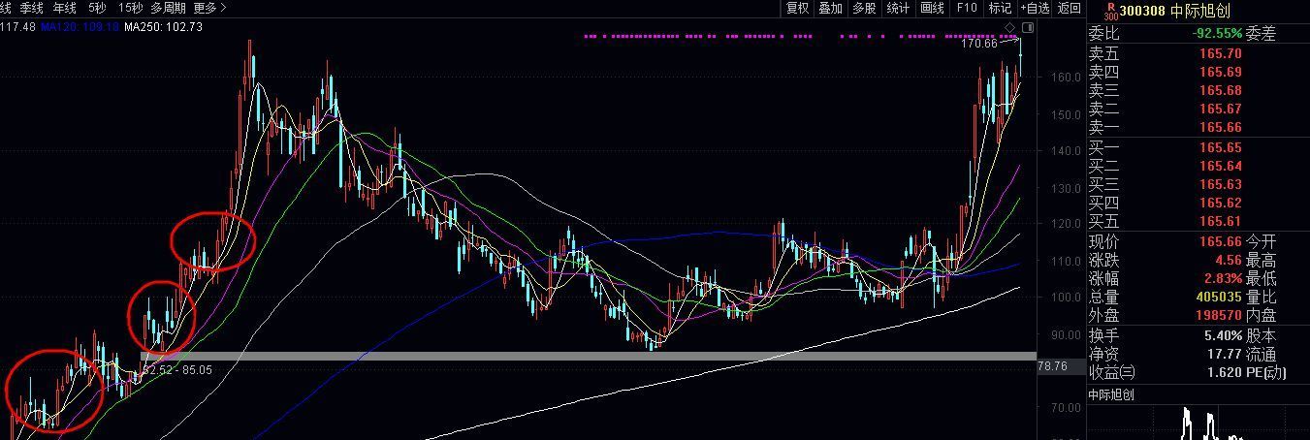Expand the 更多 period options

tap(209, 8)
